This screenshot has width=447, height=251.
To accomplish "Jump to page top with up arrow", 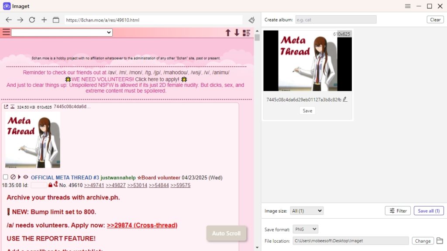I will 228,33.
